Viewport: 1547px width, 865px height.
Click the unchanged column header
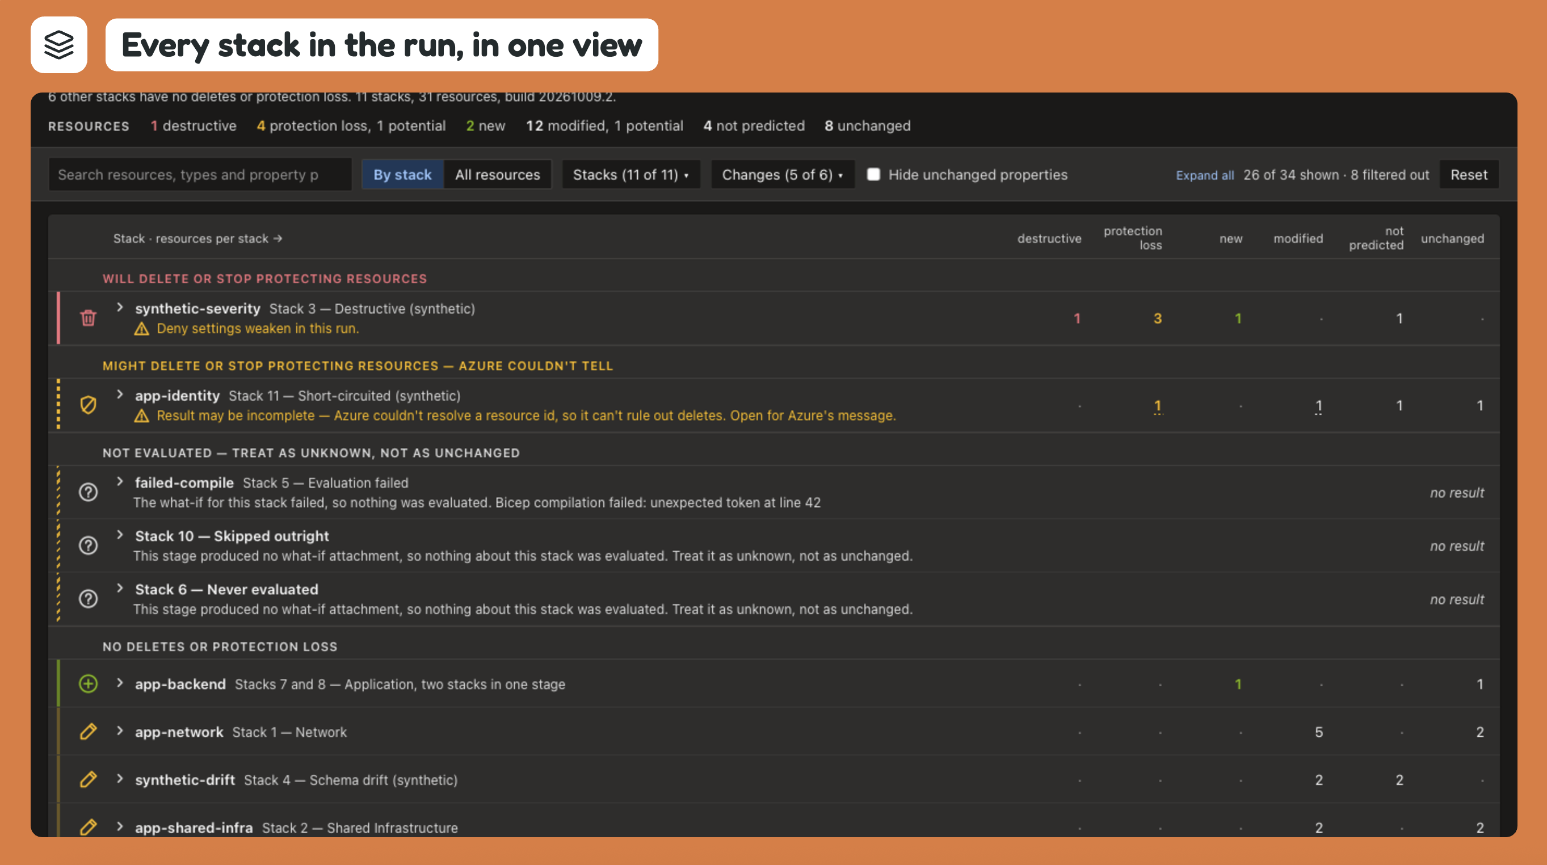click(x=1452, y=238)
